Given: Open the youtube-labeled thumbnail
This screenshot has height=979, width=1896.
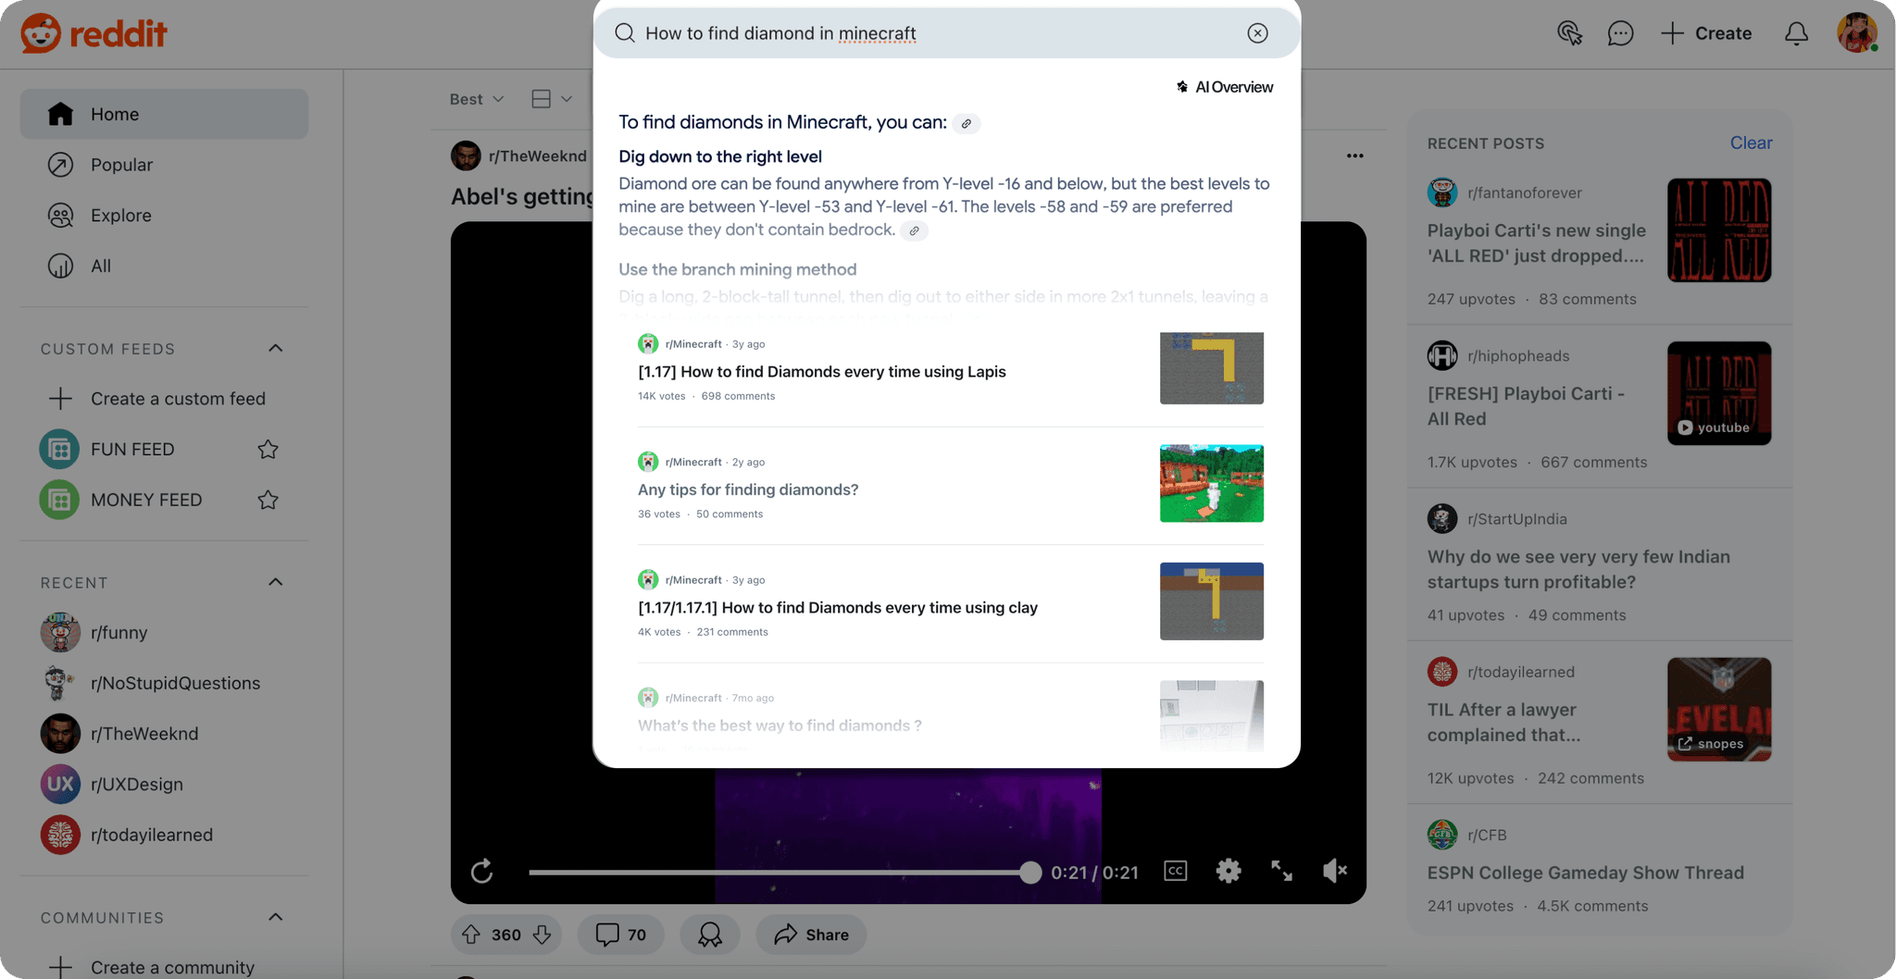Looking at the screenshot, I should pyautogui.click(x=1719, y=393).
